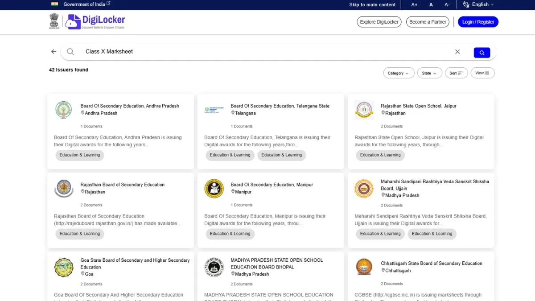Clear the search text with X icon
This screenshot has height=301, width=535.
click(x=457, y=52)
